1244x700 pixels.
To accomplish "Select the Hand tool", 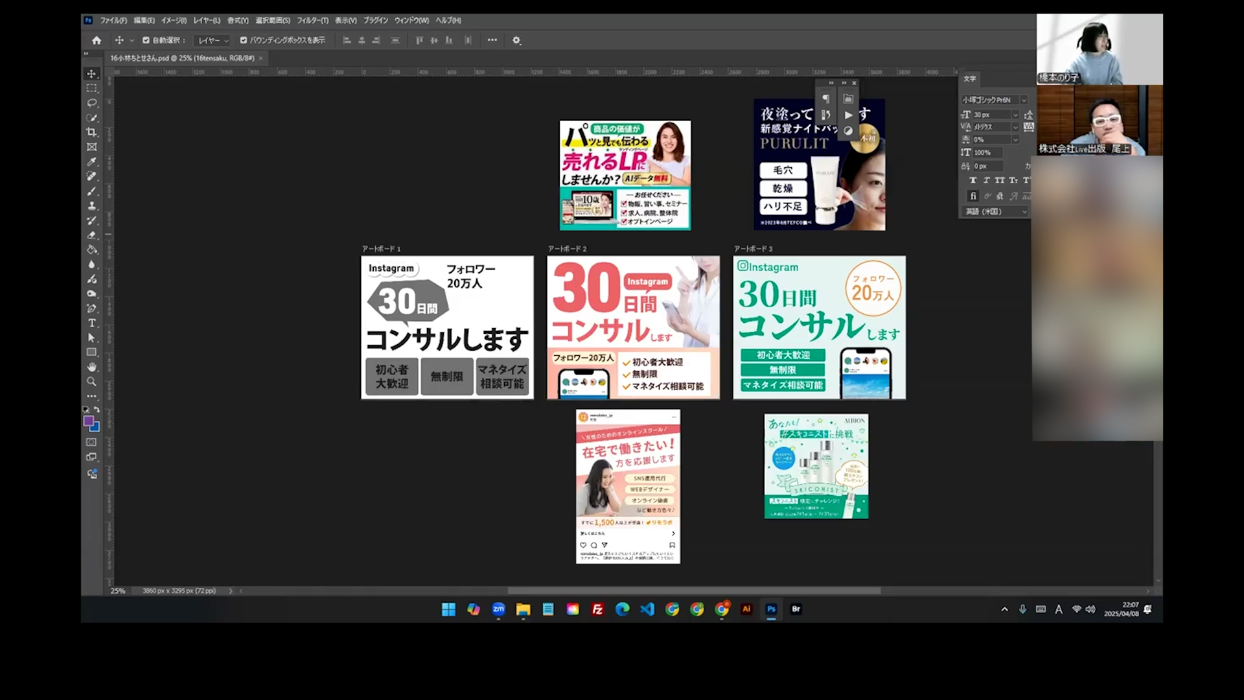I will pos(92,367).
